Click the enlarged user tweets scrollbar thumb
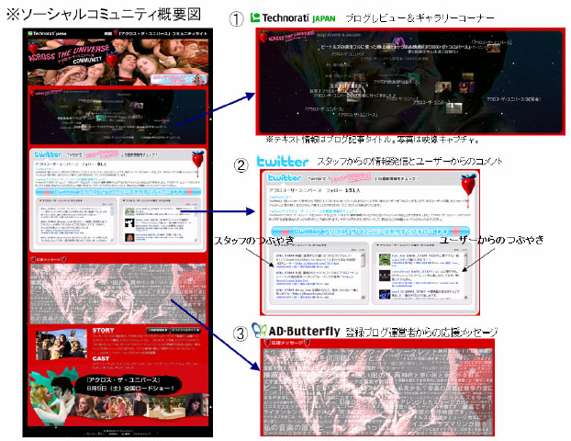This screenshot has height=441, width=571. coord(465,260)
